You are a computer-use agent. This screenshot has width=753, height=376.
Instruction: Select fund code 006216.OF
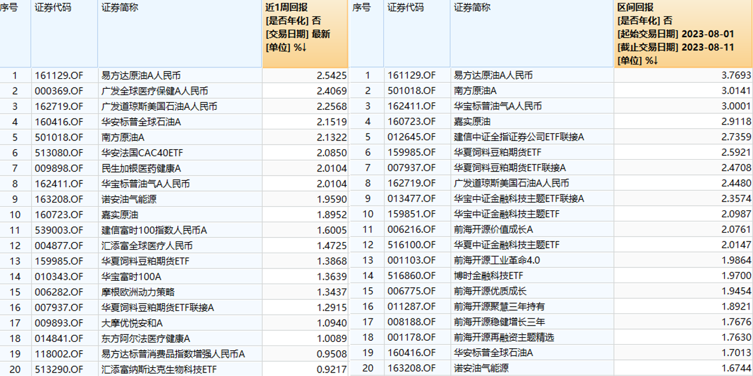pos(411,229)
